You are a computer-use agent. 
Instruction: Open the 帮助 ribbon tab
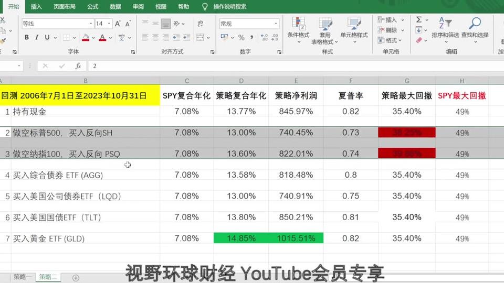(x=183, y=6)
